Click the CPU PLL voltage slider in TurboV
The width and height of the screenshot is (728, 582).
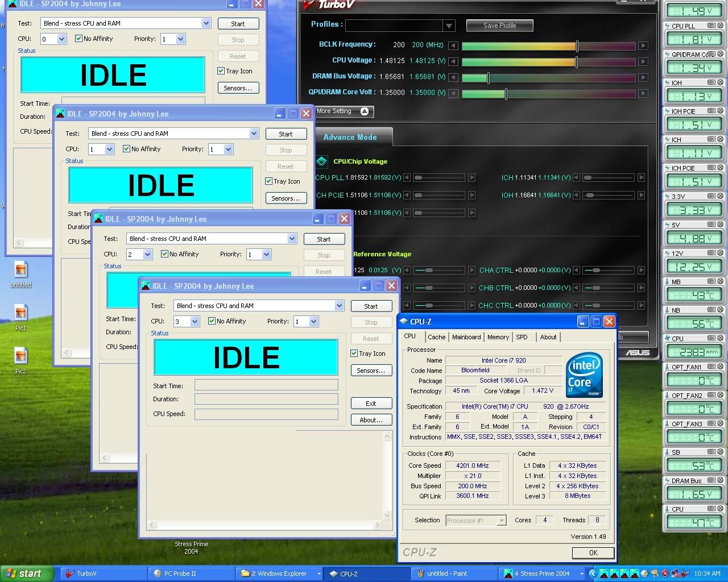(439, 178)
